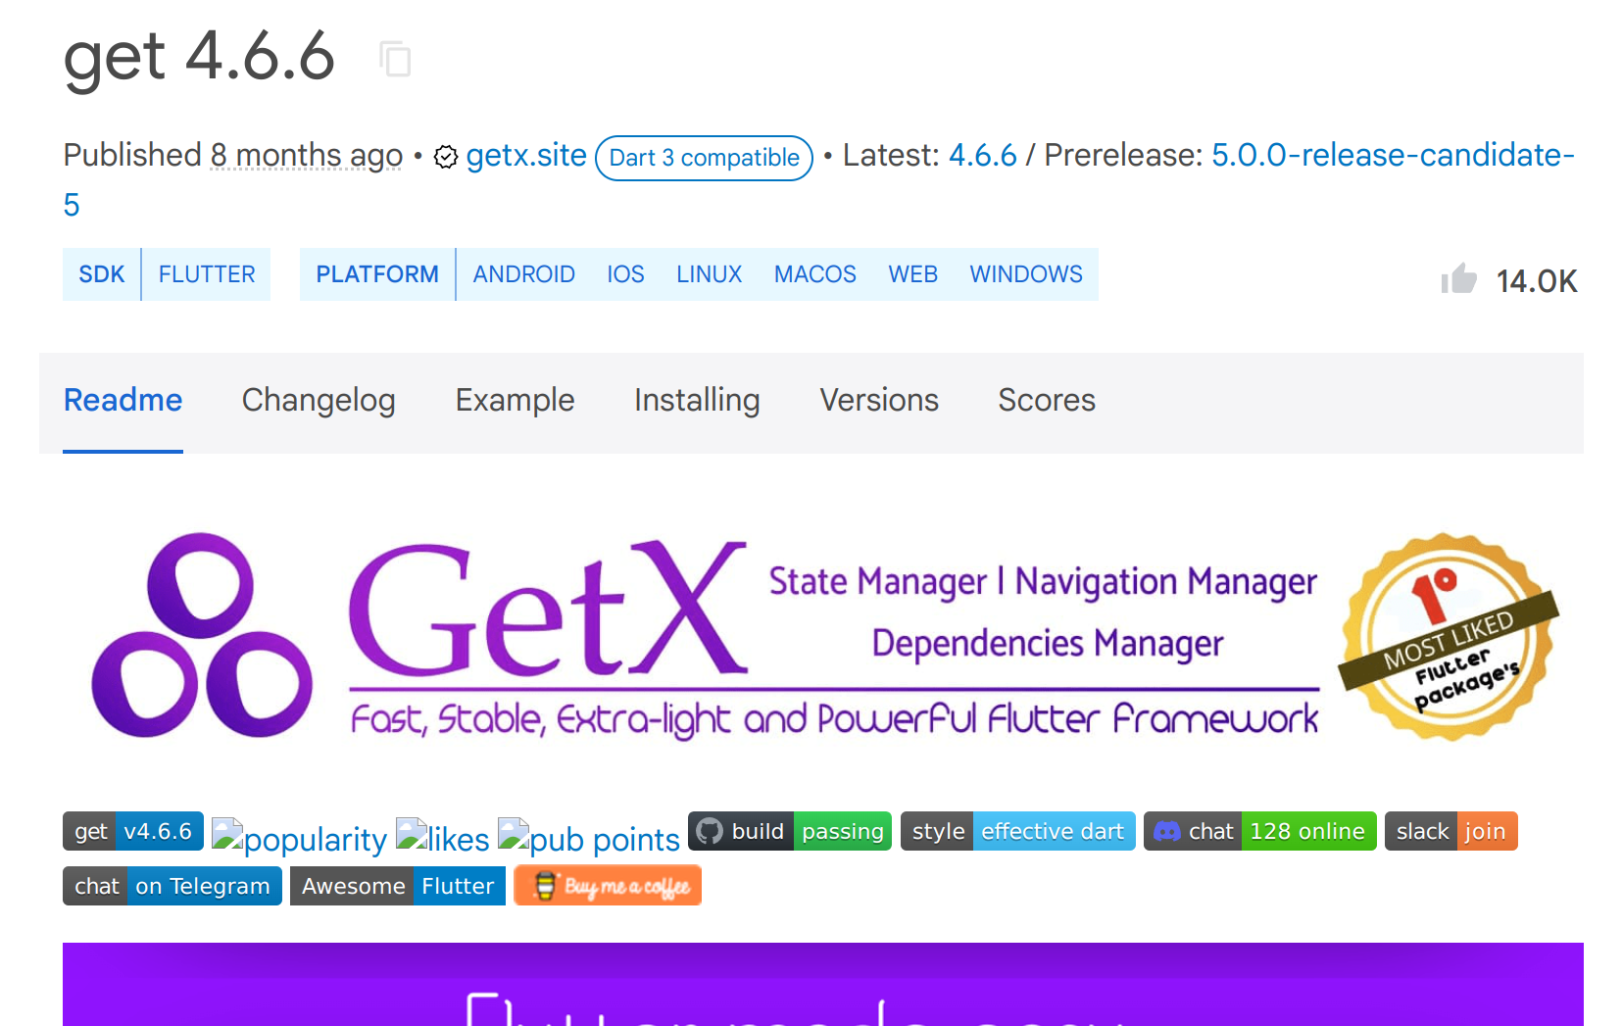Click the GetX three-circle logo
The width and height of the screenshot is (1622, 1026).
[x=202, y=635]
